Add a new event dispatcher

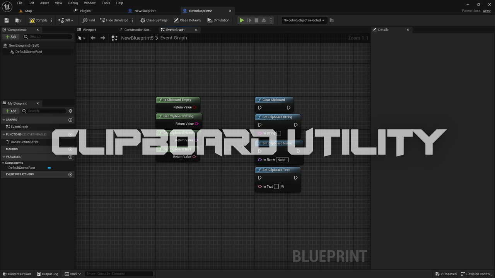tap(70, 175)
